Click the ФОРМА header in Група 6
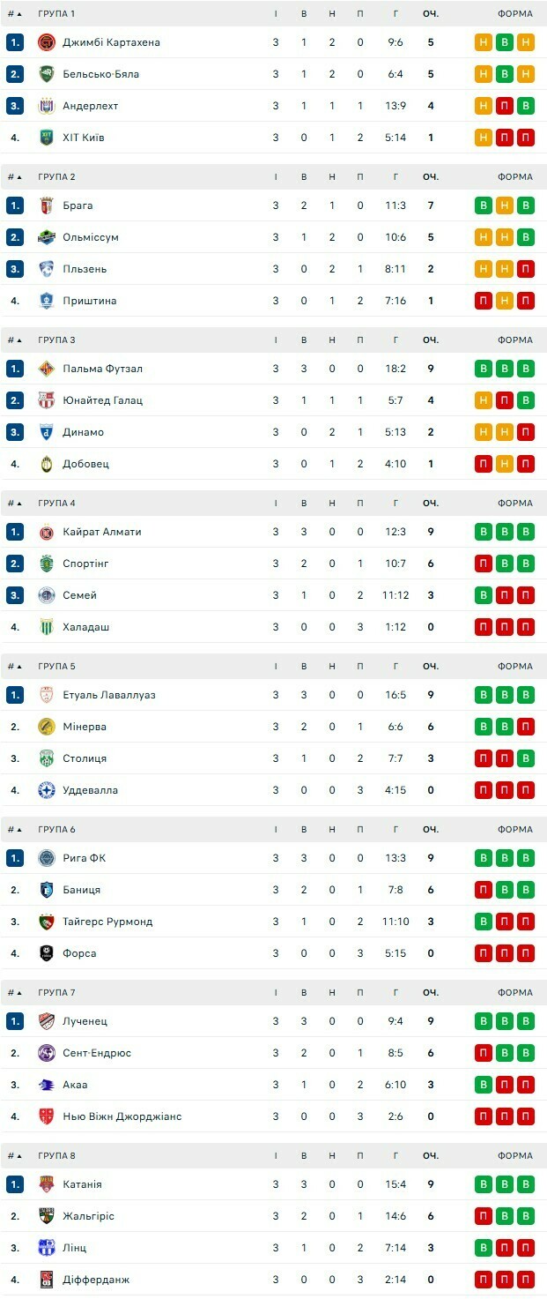 [514, 830]
